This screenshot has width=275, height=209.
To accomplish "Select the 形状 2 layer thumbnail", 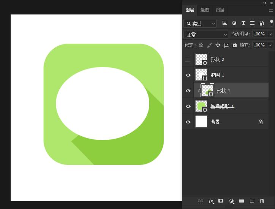I will (x=201, y=59).
